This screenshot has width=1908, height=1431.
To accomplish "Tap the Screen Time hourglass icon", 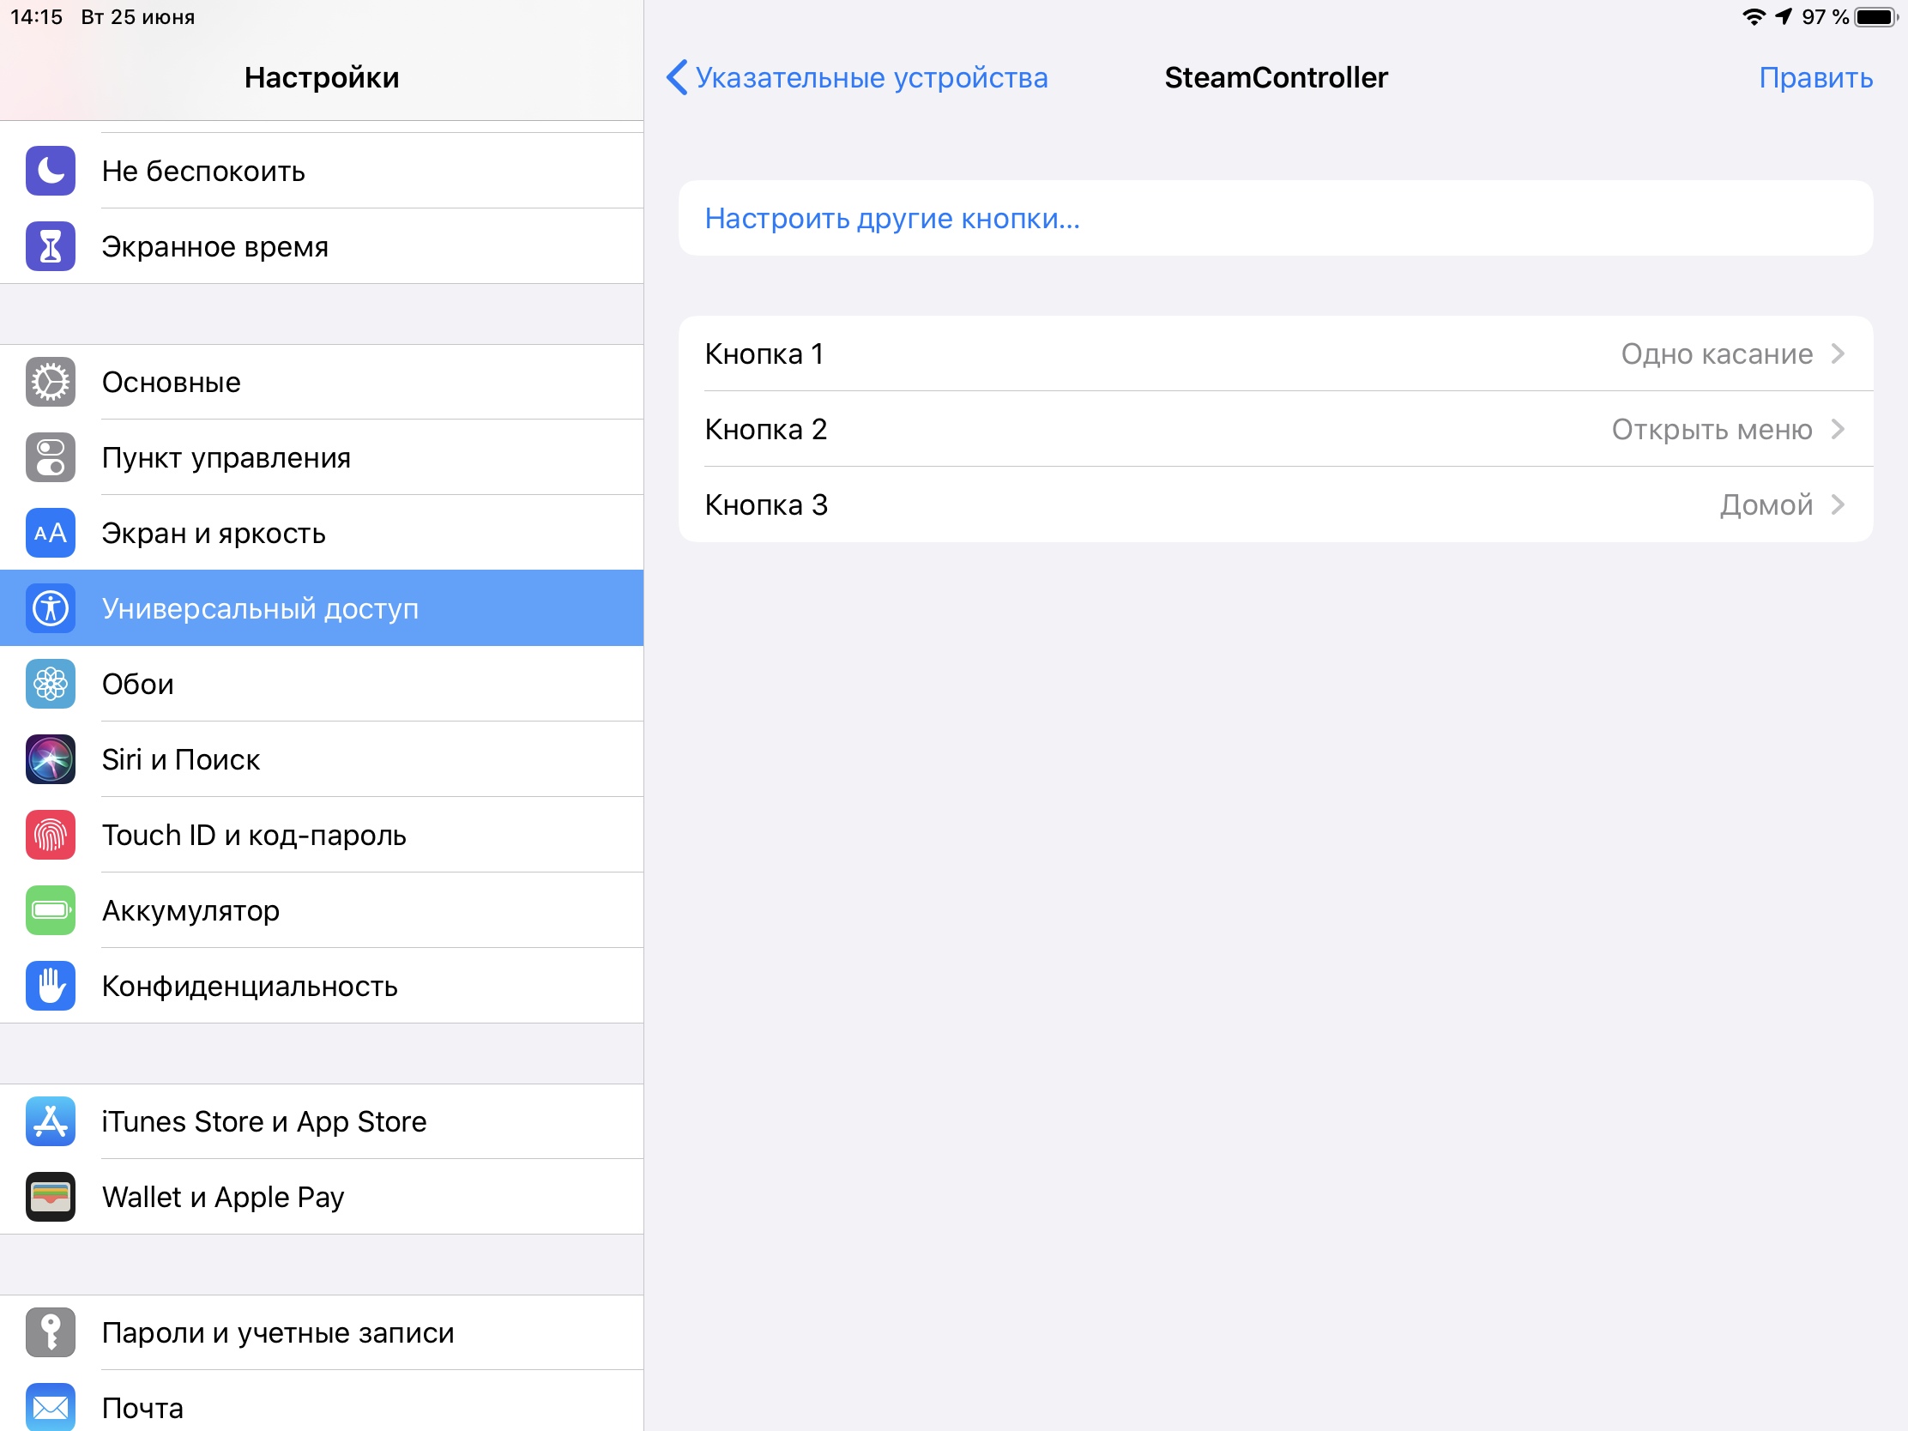I will point(50,247).
